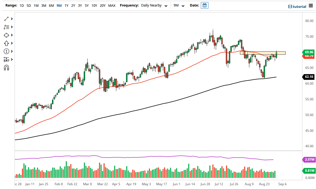
Task: Click the green 69.96 price label
Action: pos(309,52)
